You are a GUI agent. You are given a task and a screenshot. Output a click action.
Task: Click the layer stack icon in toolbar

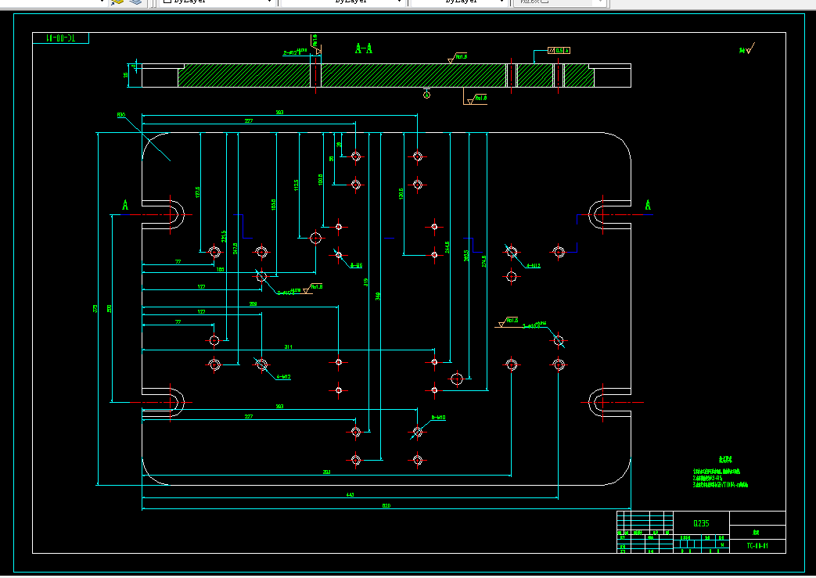[135, 2]
